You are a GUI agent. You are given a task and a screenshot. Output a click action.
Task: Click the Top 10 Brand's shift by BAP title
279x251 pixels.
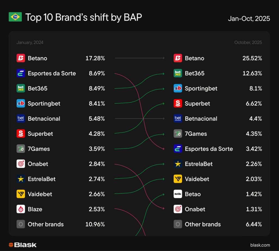coord(84,17)
